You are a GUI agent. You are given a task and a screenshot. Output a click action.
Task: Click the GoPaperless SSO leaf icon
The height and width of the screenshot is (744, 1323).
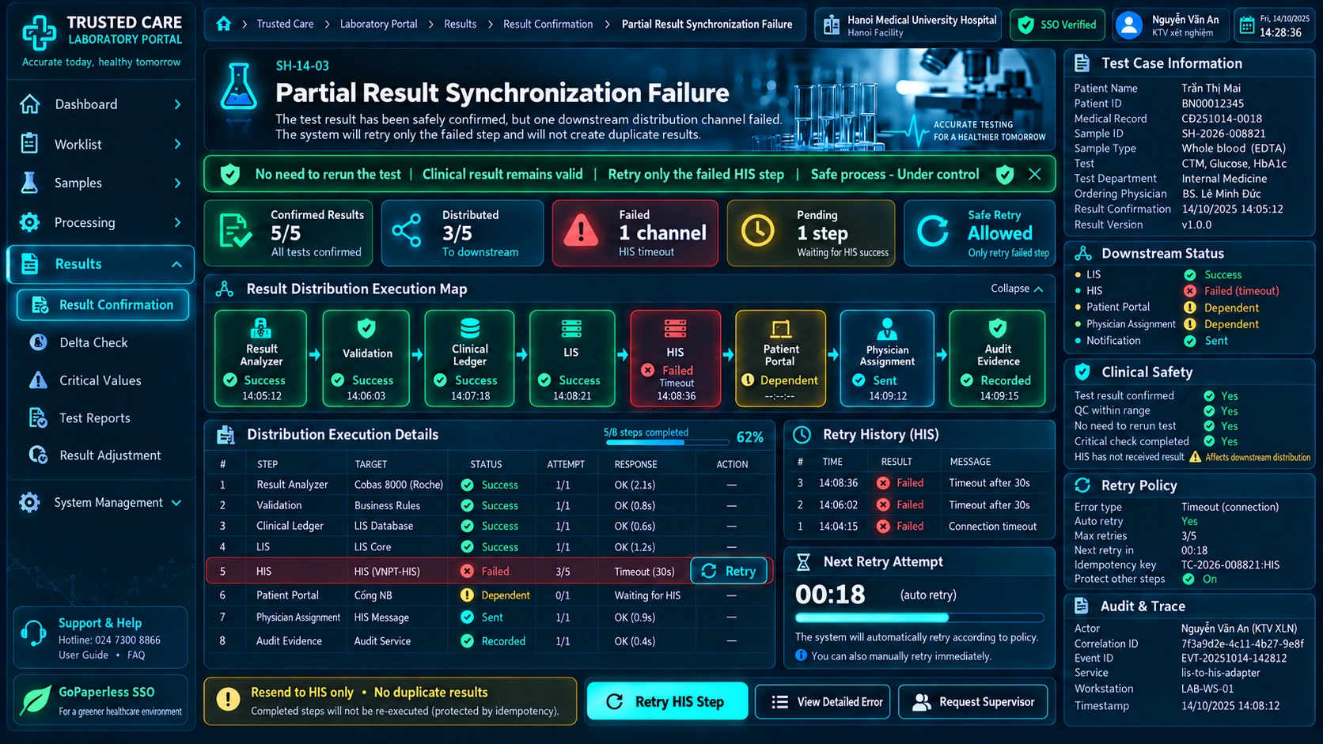(x=35, y=700)
